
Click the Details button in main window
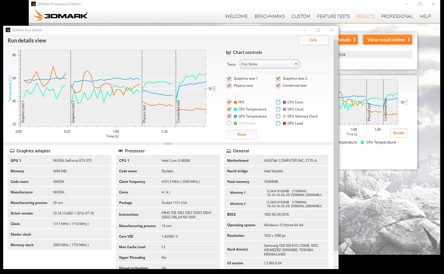[399, 133]
